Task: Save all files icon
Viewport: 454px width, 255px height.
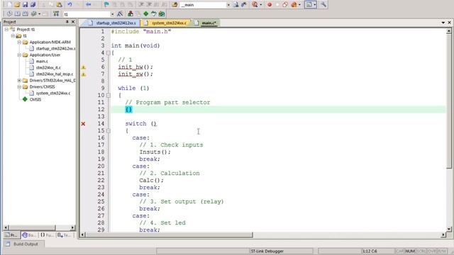Action: [33, 5]
